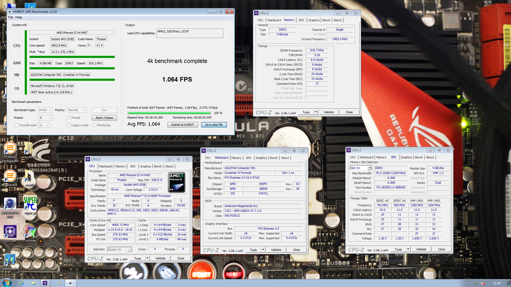Click green CPU section bar in System info

click(72, 57)
